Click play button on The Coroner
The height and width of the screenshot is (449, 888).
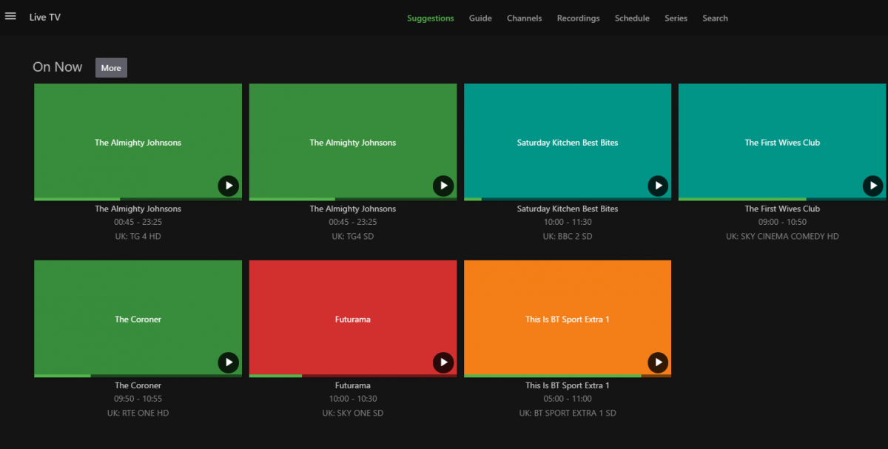228,362
